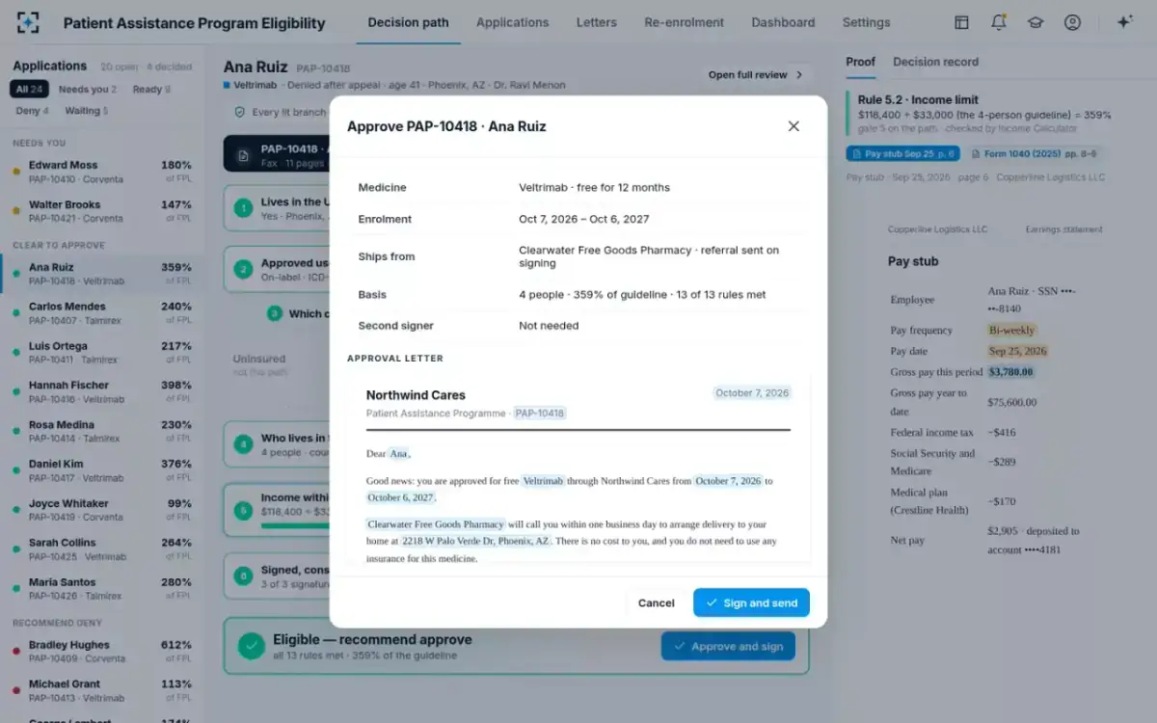Viewport: 1157px width, 723px height.
Task: Select Walter Brooks application row
Action: 102,211
